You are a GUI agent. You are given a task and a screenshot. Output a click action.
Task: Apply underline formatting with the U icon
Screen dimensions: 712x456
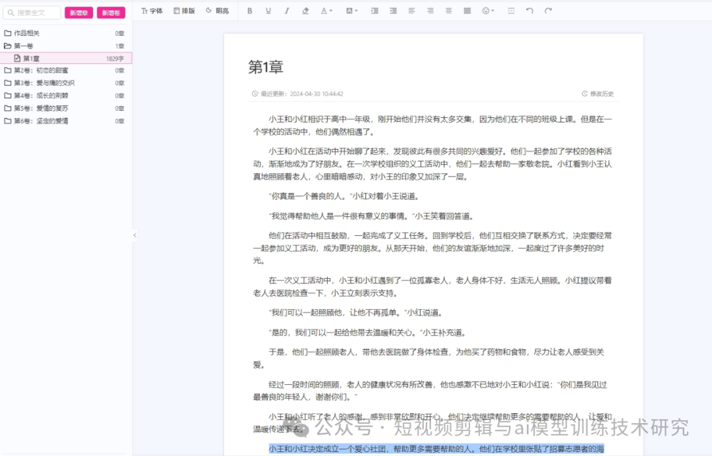coord(268,11)
